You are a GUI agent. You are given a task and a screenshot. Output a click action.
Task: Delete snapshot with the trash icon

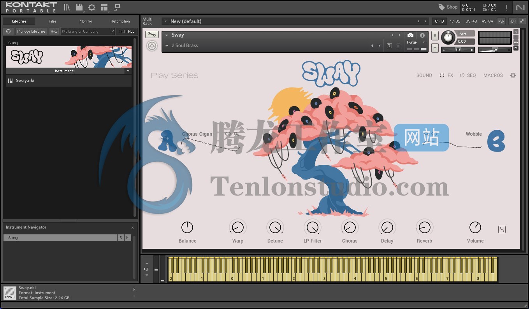[x=398, y=46]
